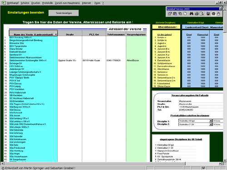Click Damenklasse in Altersklassen list
The image size is (227, 170).
pyautogui.click(x=164, y=60)
